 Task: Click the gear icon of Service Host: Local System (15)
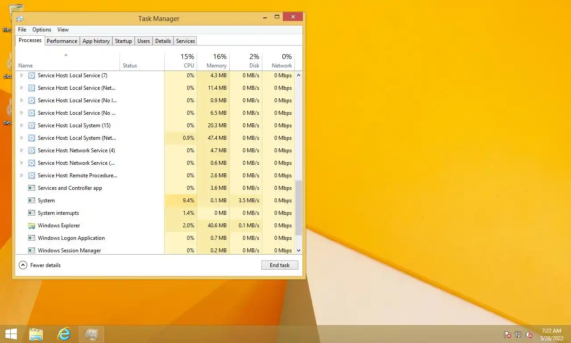32,125
